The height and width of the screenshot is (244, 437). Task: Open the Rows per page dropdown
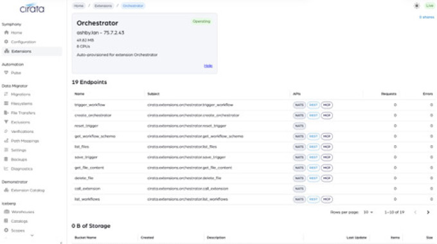tap(368, 213)
